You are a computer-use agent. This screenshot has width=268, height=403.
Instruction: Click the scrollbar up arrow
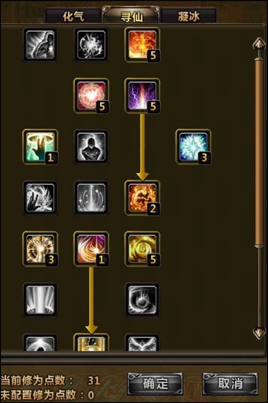pos(259,44)
